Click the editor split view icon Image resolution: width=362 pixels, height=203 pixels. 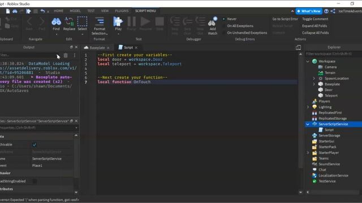coord(298,47)
